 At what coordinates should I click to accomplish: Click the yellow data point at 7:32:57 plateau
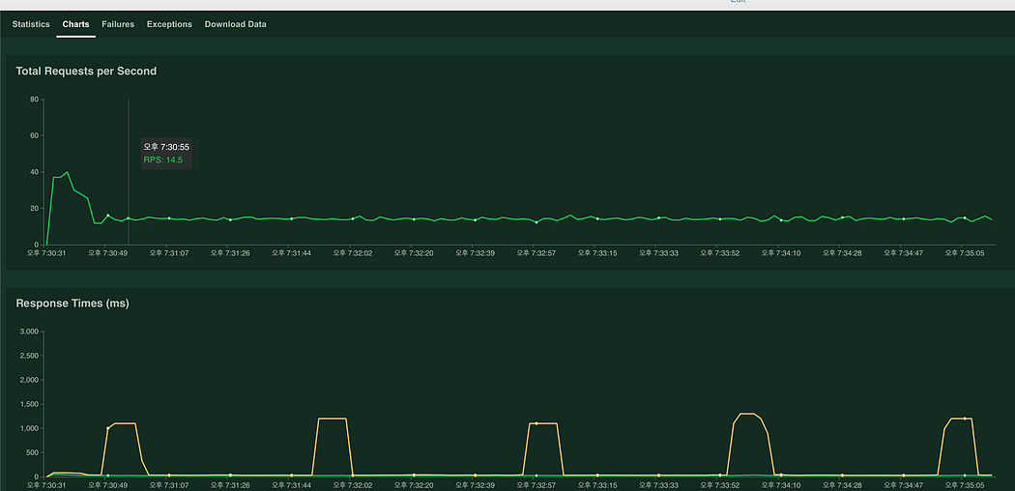tap(536, 423)
